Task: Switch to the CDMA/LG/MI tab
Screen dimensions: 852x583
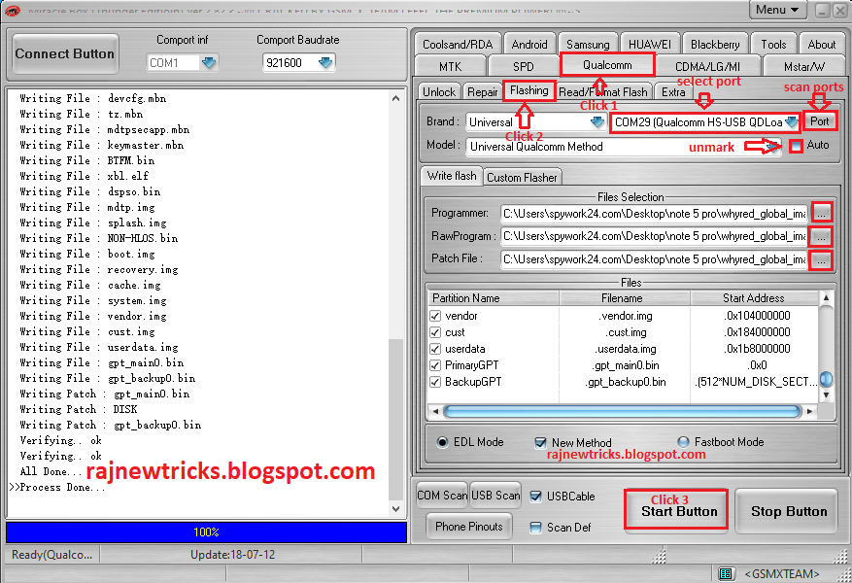Action: pyautogui.click(x=707, y=66)
